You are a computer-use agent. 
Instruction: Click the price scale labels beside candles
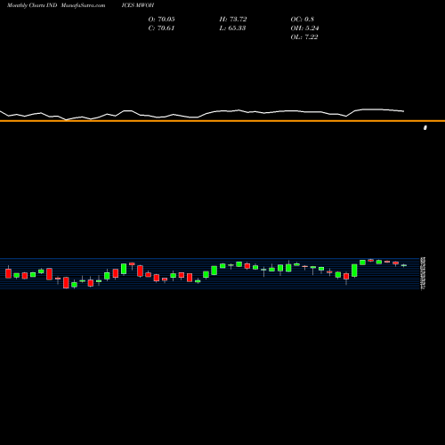click(423, 273)
